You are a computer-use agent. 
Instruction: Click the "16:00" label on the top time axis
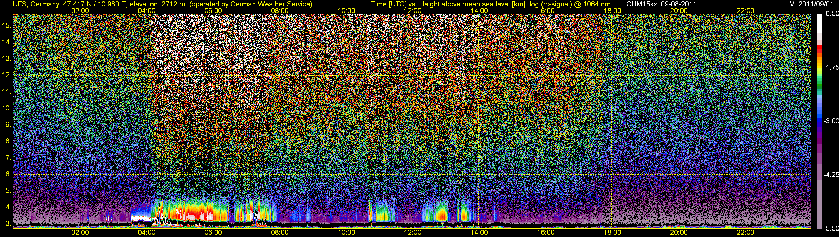pos(546,11)
